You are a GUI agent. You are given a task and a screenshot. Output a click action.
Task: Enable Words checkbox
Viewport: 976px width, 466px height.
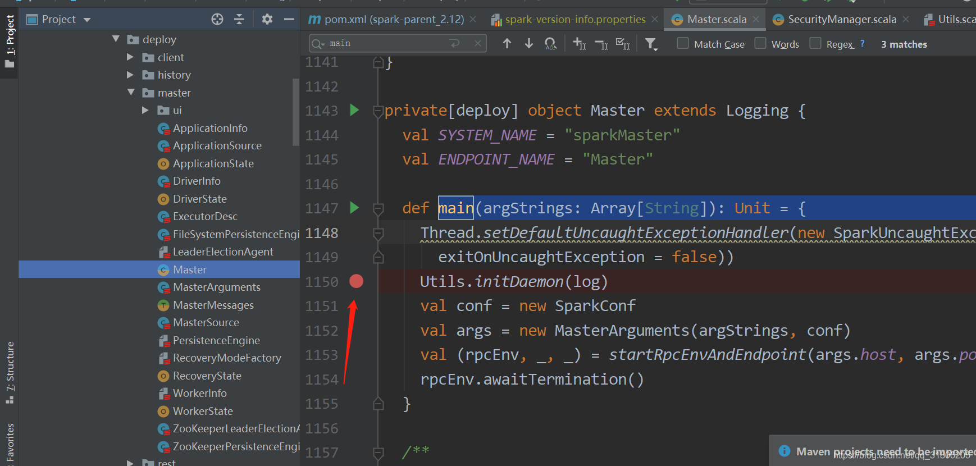pyautogui.click(x=760, y=43)
